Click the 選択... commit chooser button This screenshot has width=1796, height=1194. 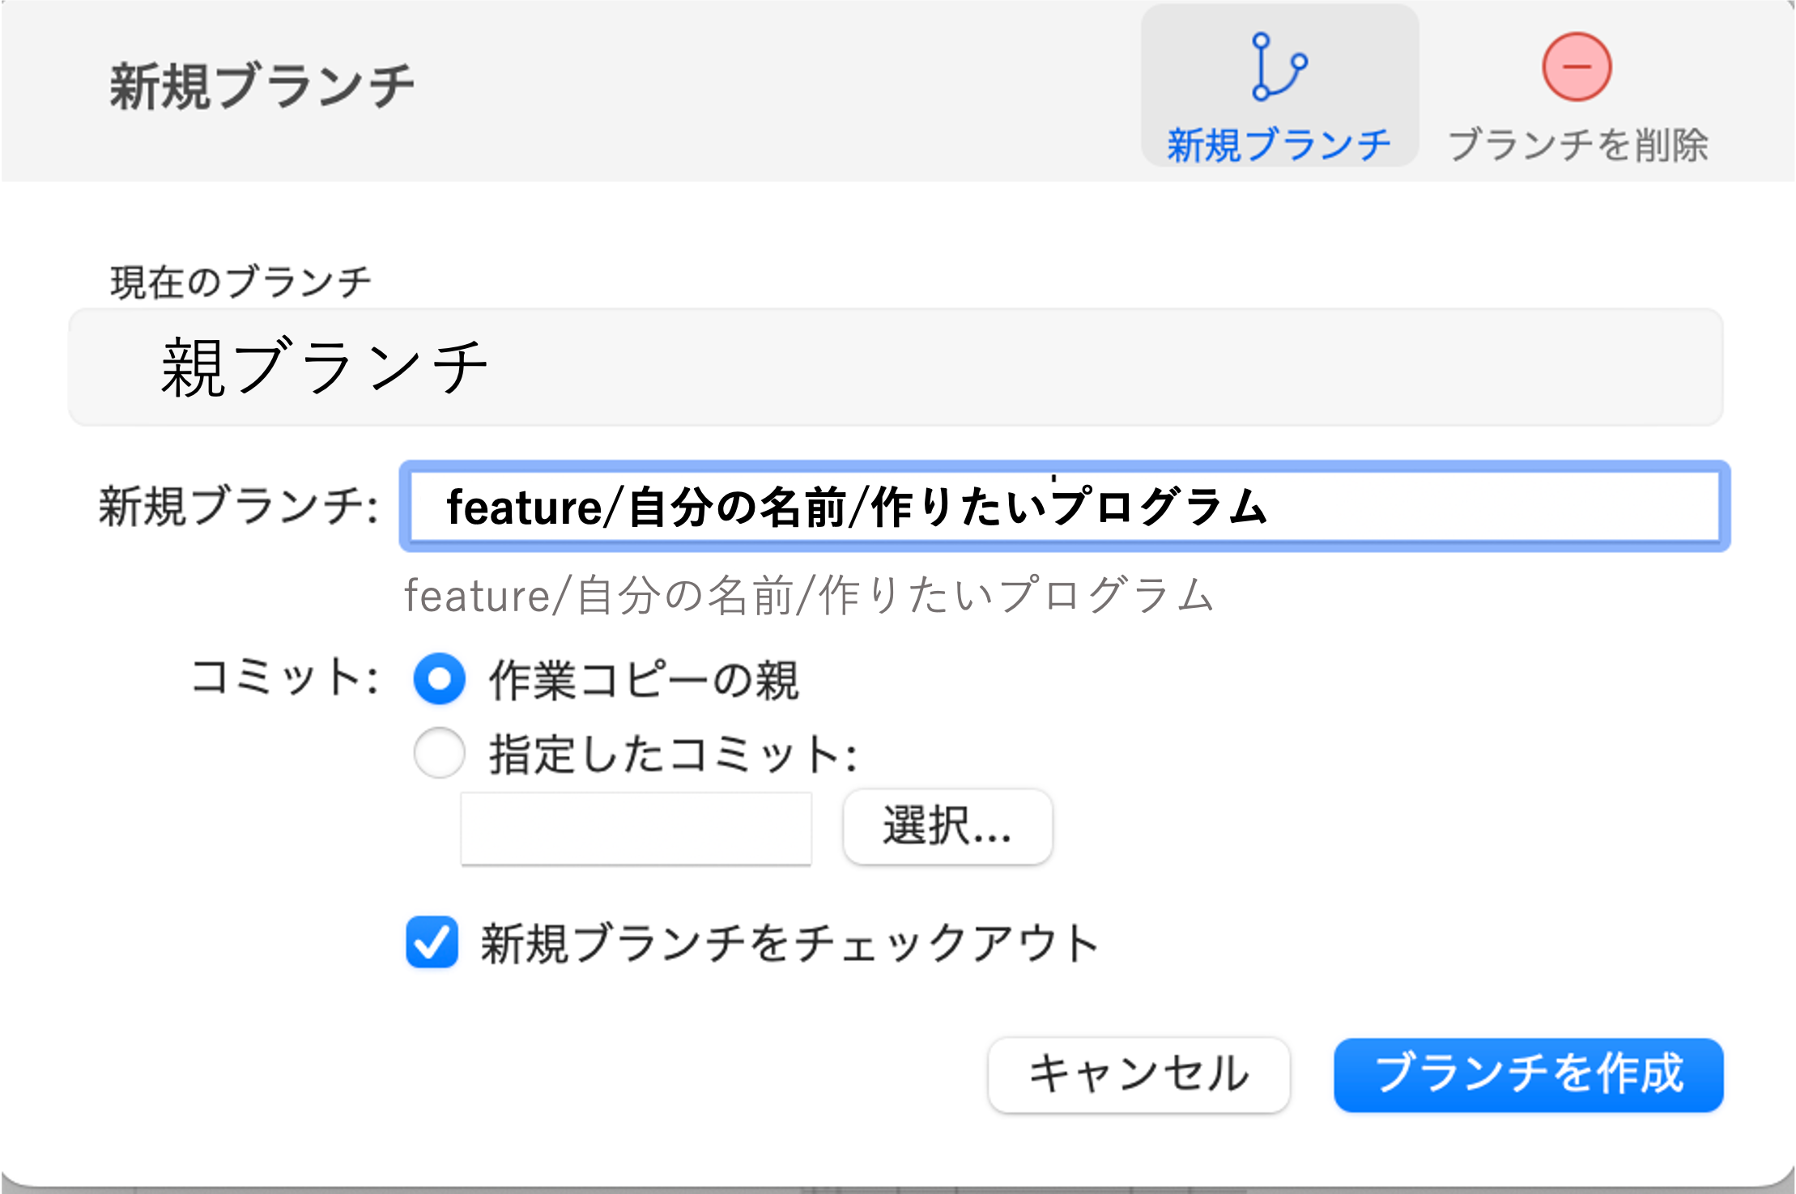947,826
